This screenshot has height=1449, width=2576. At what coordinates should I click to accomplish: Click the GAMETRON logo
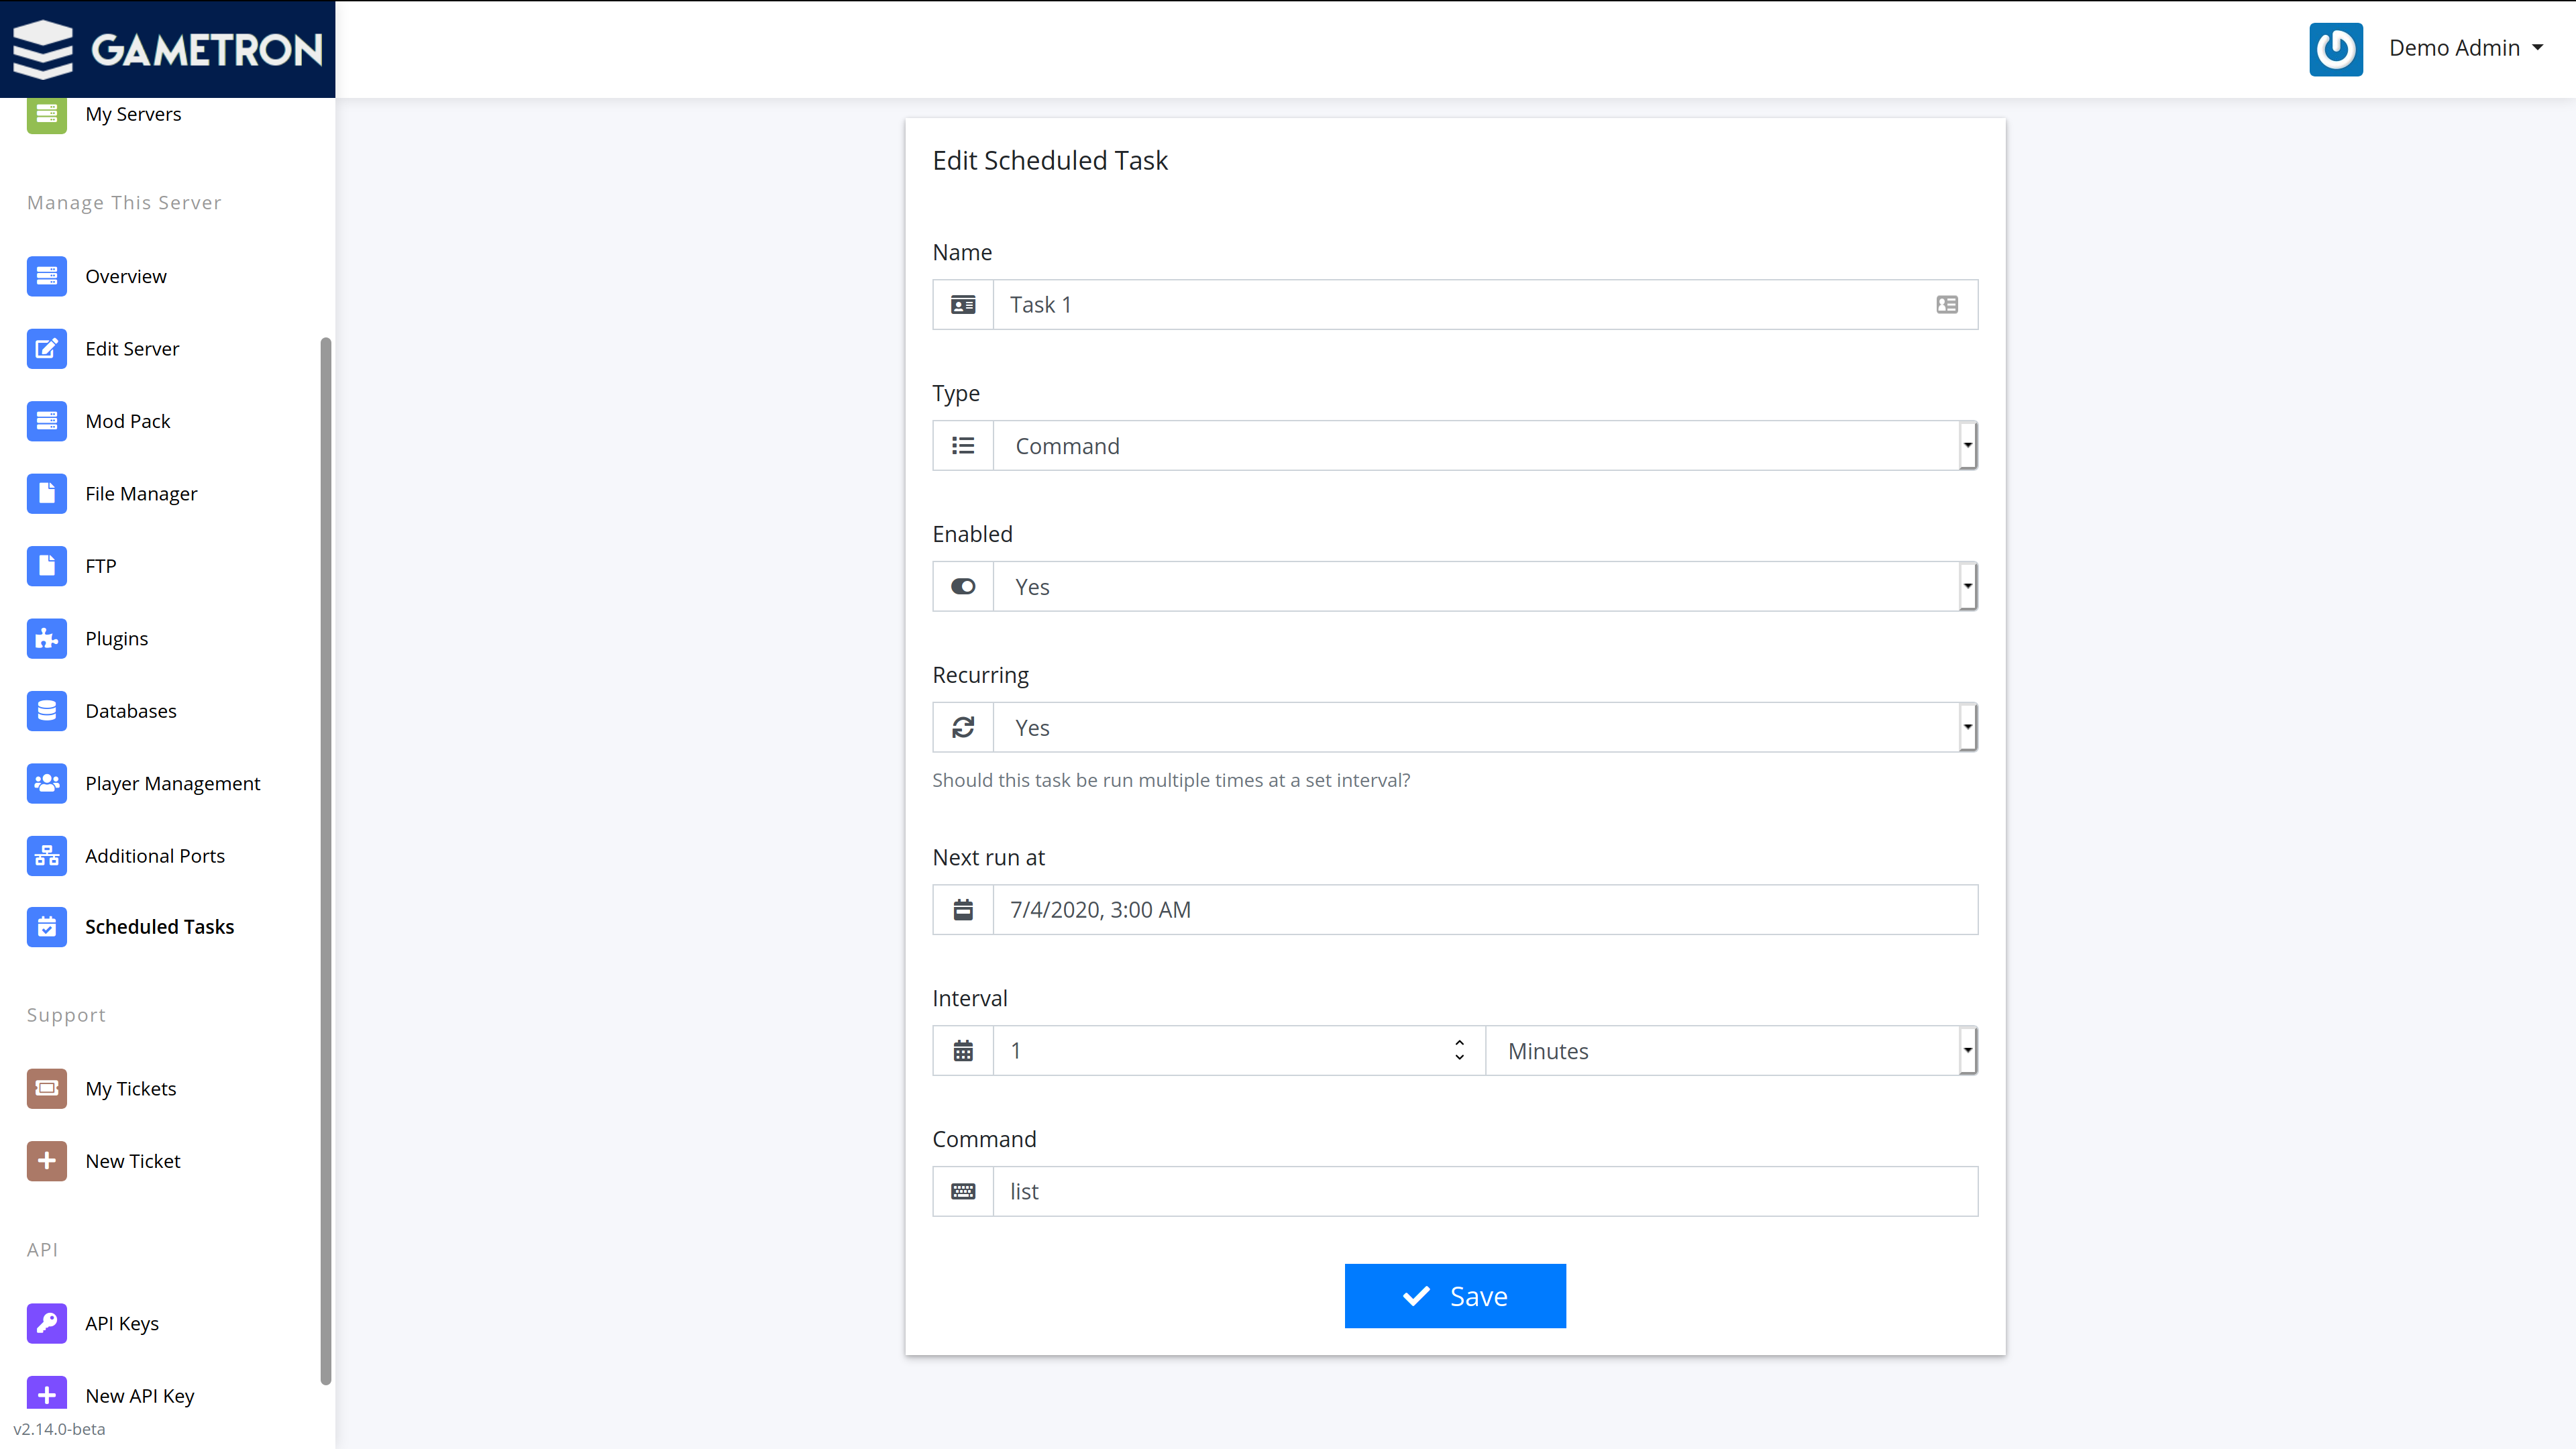(167, 49)
